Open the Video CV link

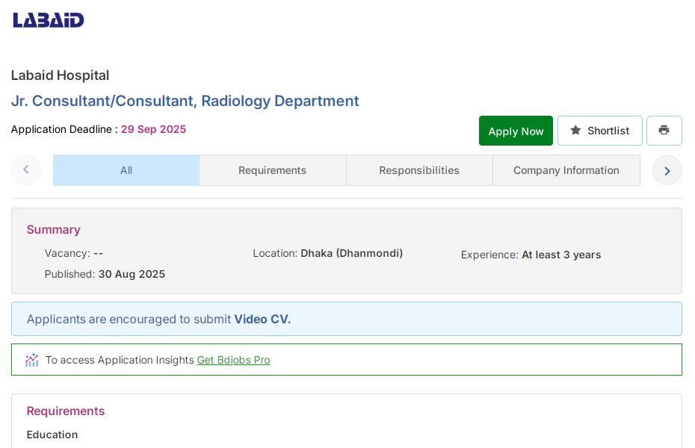[x=262, y=319]
